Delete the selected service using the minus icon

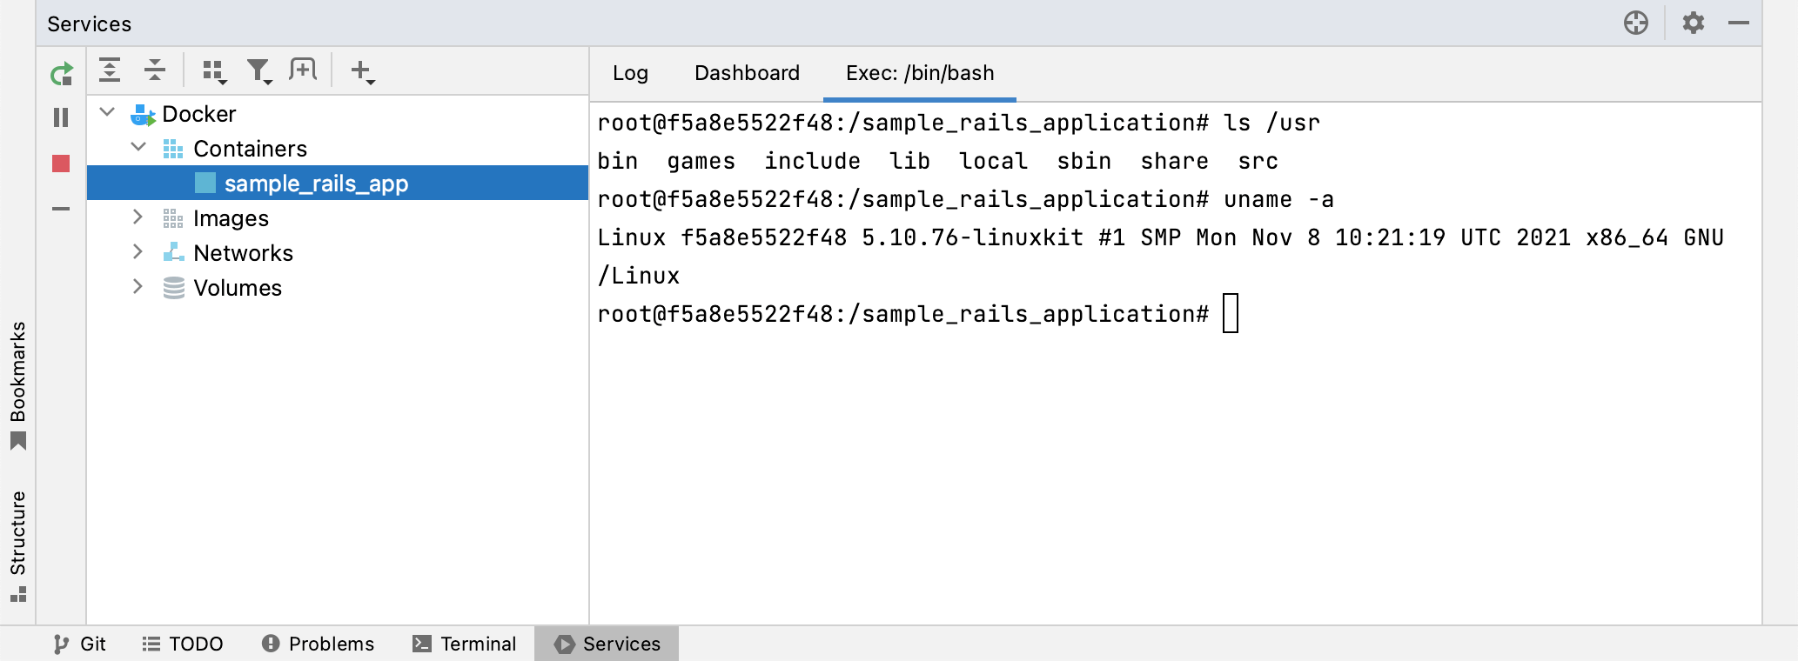click(x=59, y=208)
